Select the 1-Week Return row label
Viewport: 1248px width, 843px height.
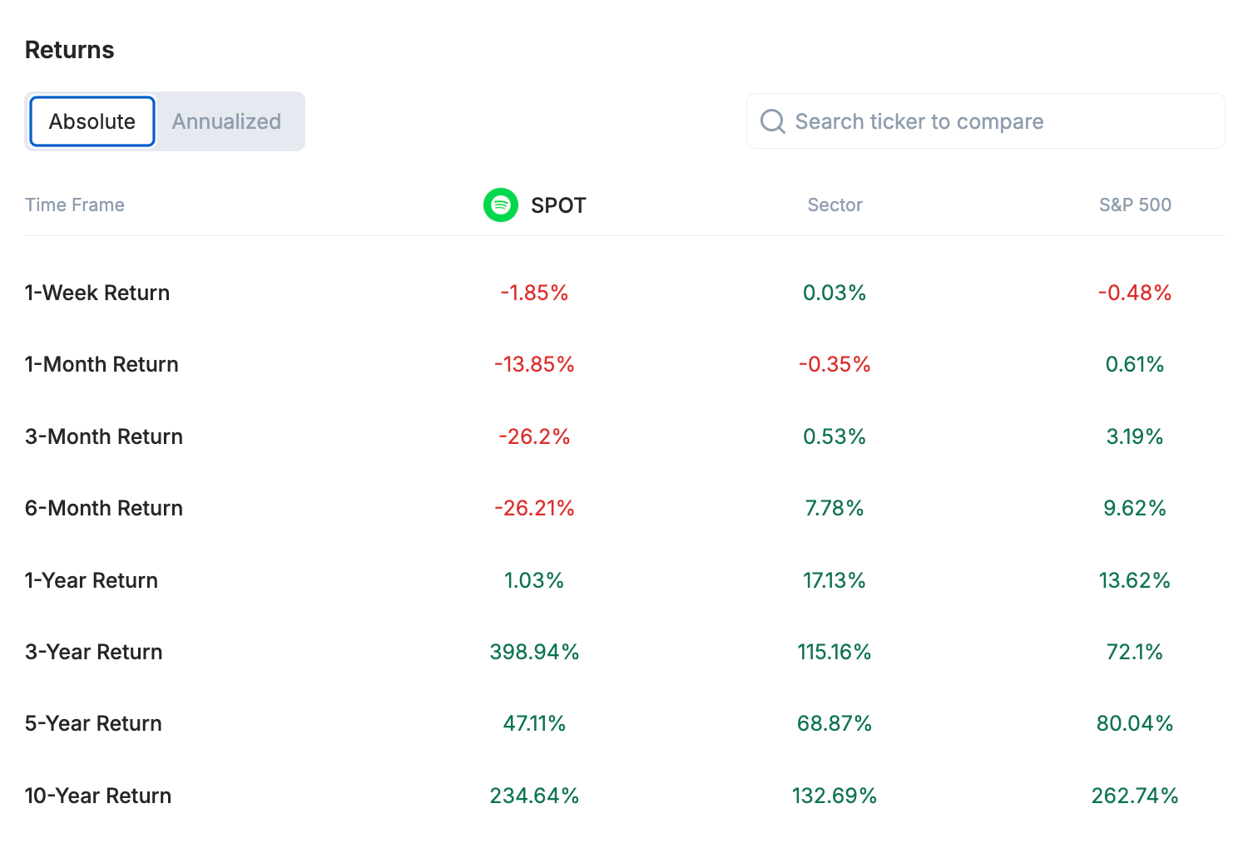pyautogui.click(x=97, y=293)
